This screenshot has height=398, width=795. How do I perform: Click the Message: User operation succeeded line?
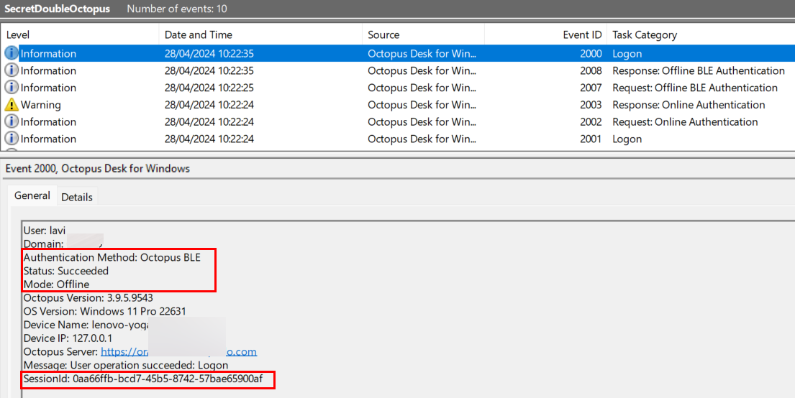click(x=126, y=365)
